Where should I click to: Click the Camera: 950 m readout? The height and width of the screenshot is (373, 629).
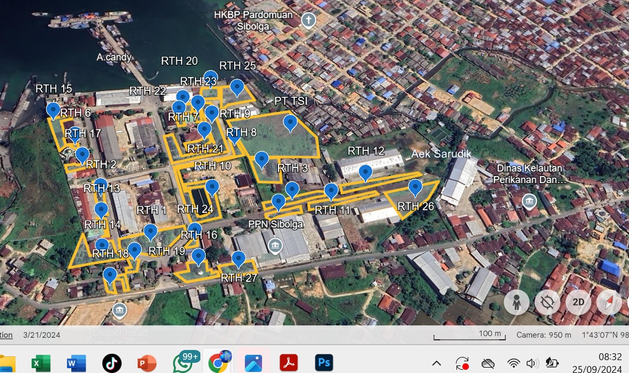[x=544, y=335]
